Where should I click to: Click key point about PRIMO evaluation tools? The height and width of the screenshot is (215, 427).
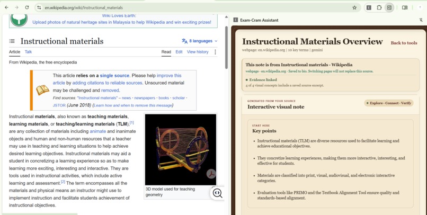(x=328, y=195)
